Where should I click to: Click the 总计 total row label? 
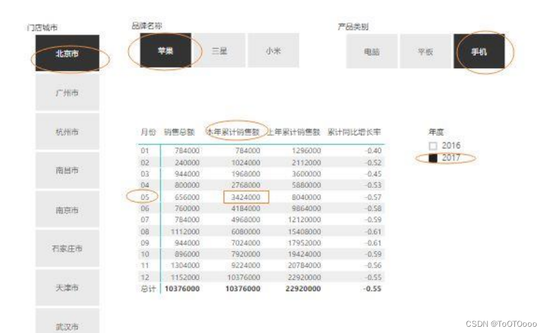[x=148, y=288]
